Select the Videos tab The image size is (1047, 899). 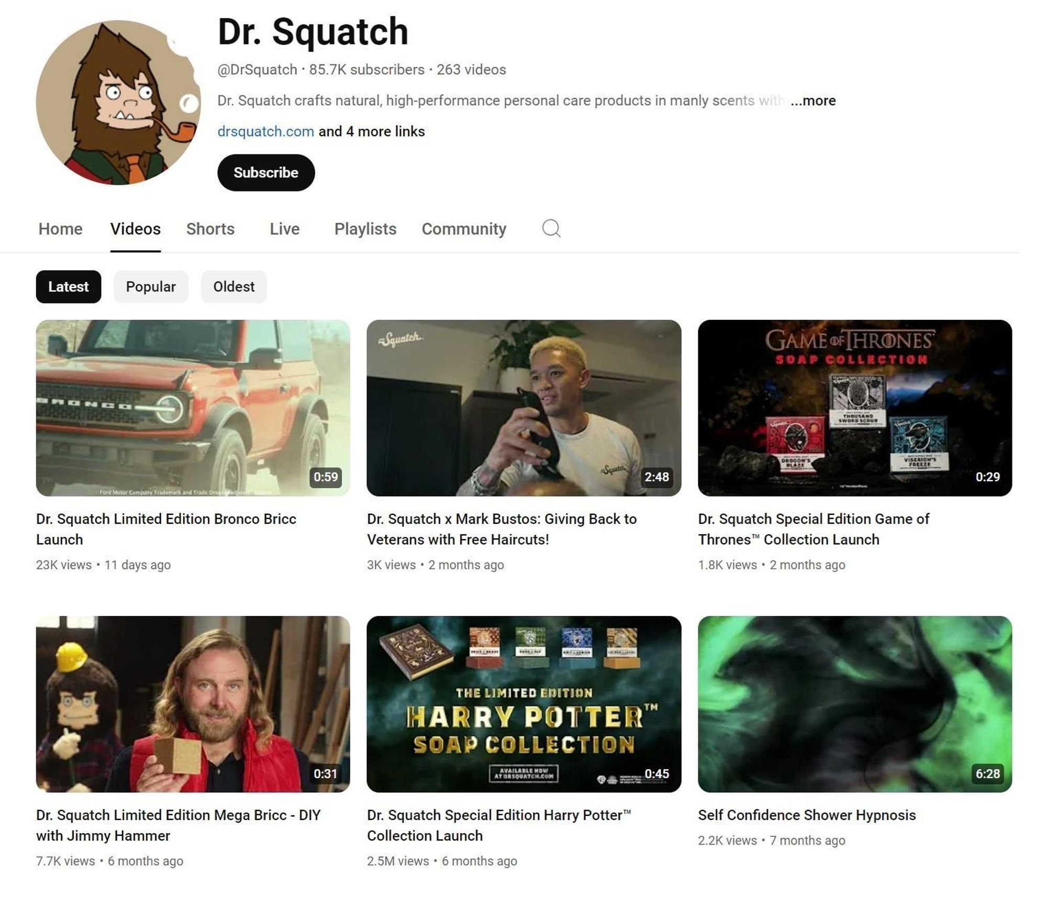click(x=135, y=229)
